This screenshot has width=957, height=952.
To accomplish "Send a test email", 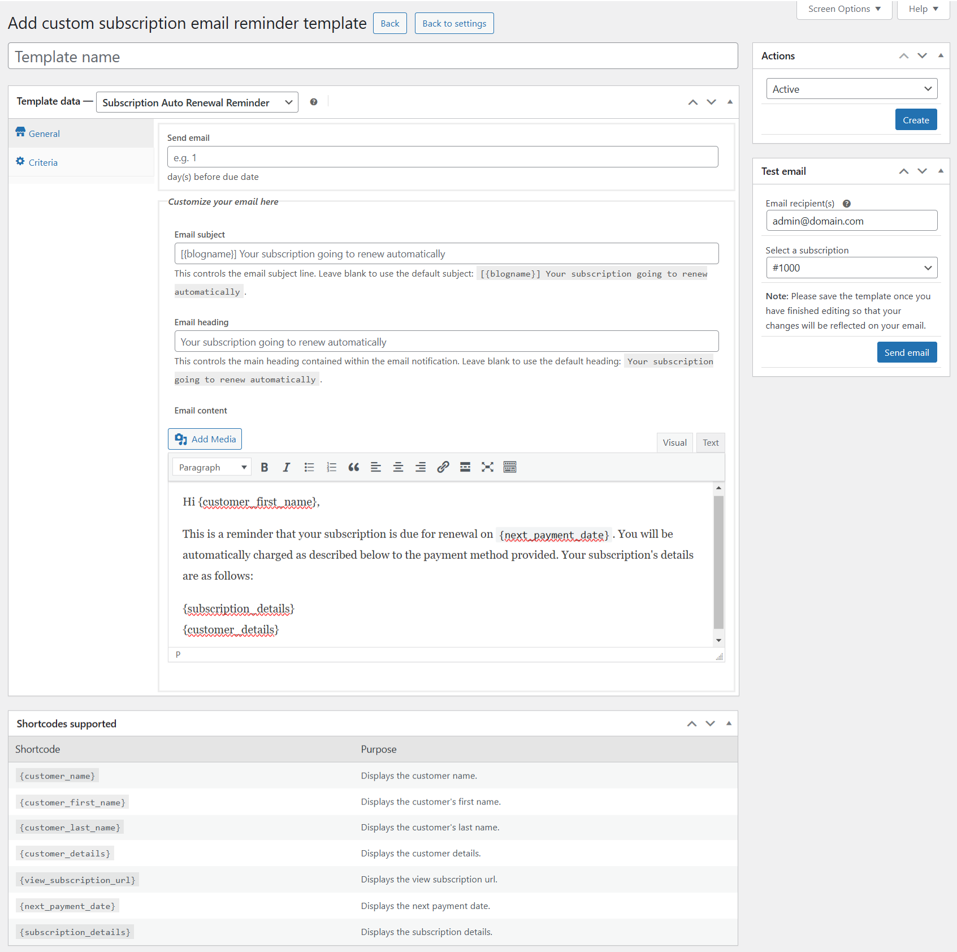I will pyautogui.click(x=906, y=352).
